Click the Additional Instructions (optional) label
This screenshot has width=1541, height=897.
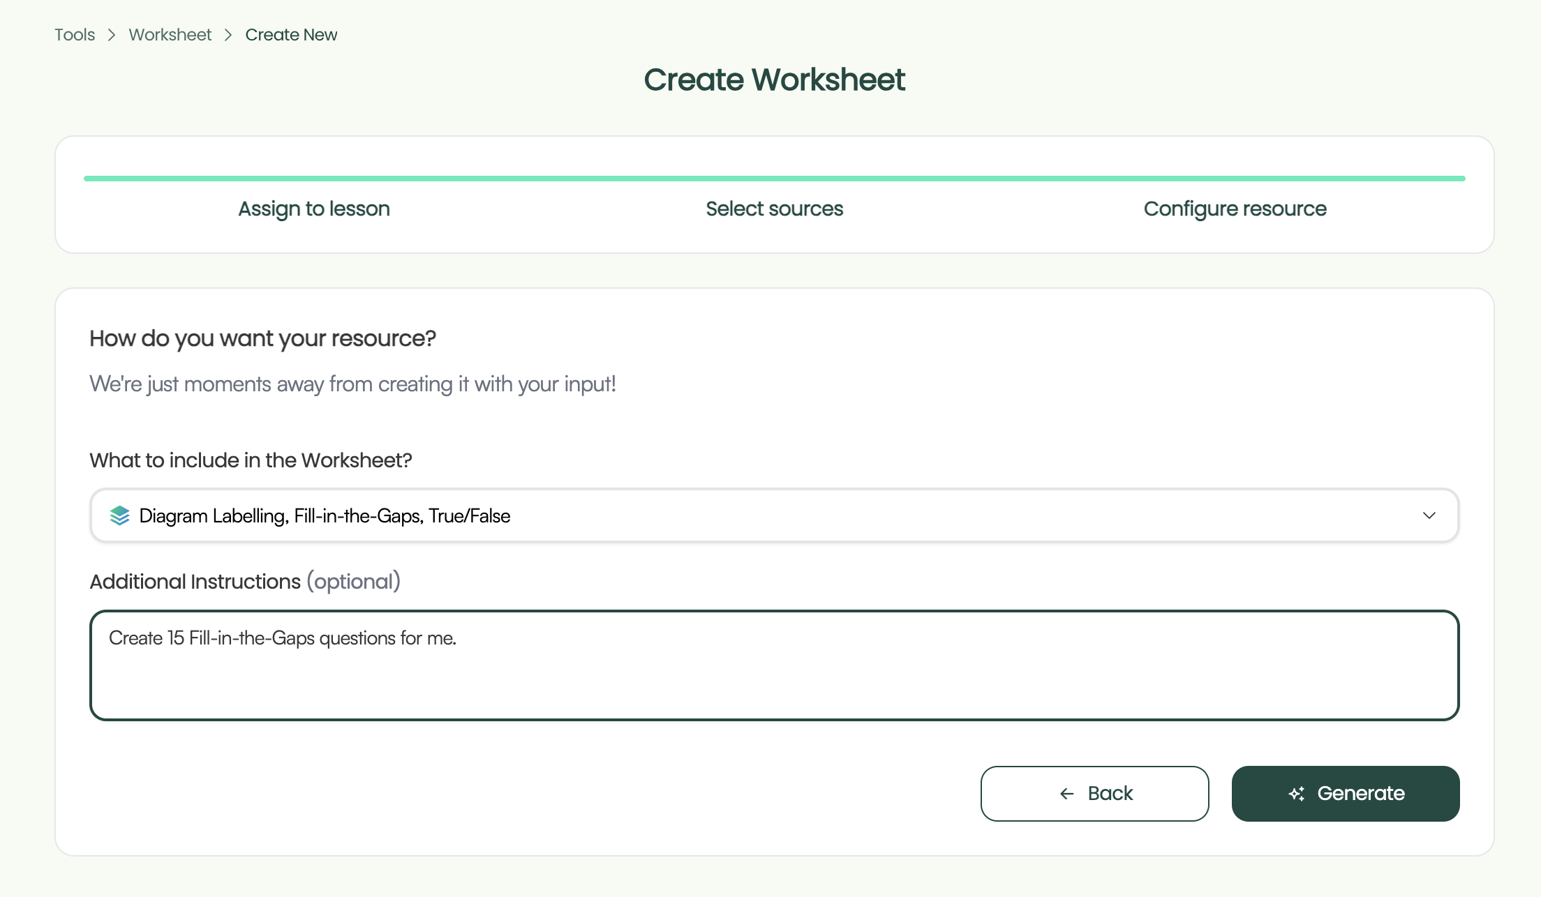[245, 582]
